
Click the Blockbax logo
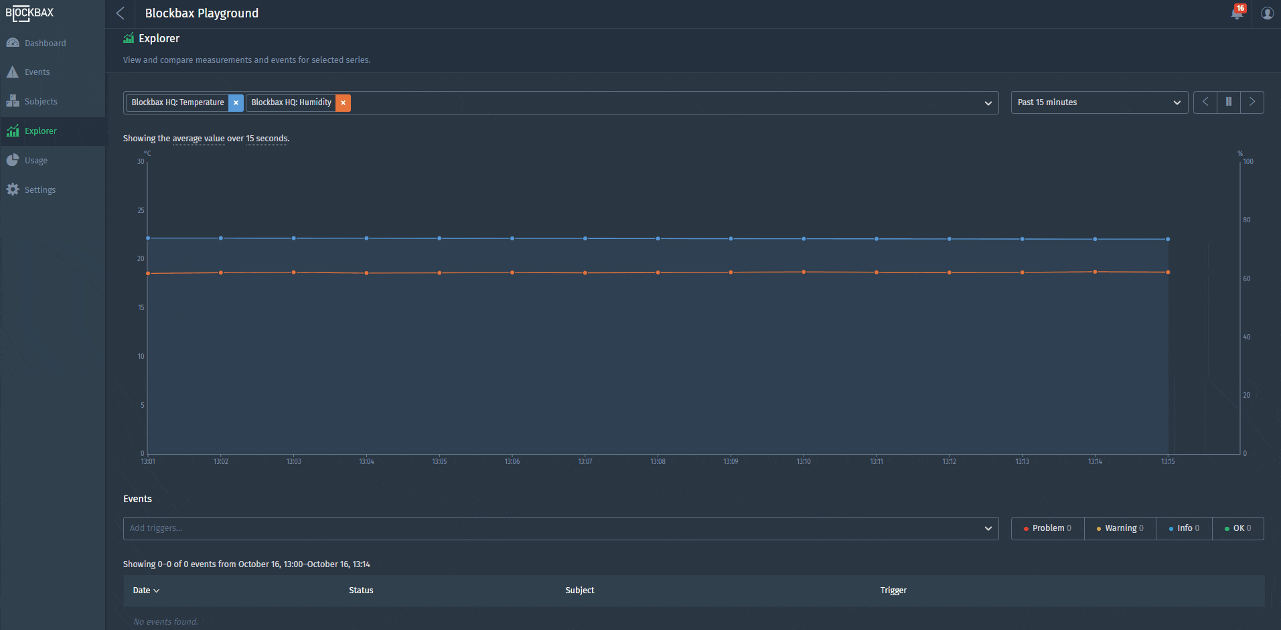tap(30, 13)
